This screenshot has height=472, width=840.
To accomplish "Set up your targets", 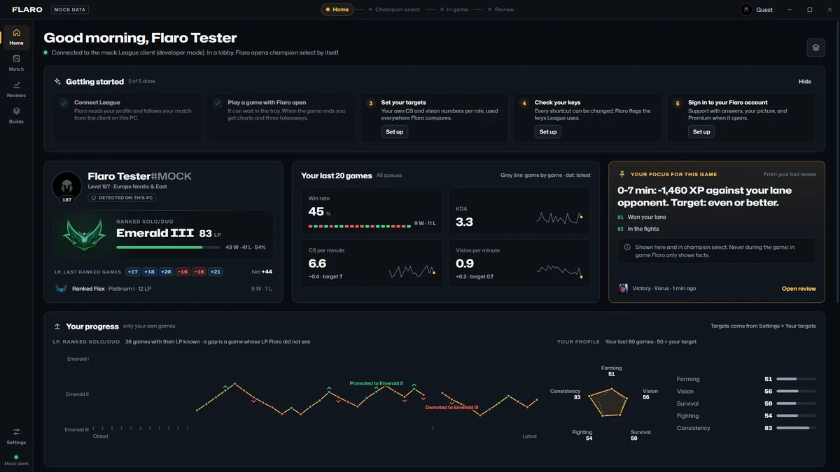I will (x=395, y=131).
